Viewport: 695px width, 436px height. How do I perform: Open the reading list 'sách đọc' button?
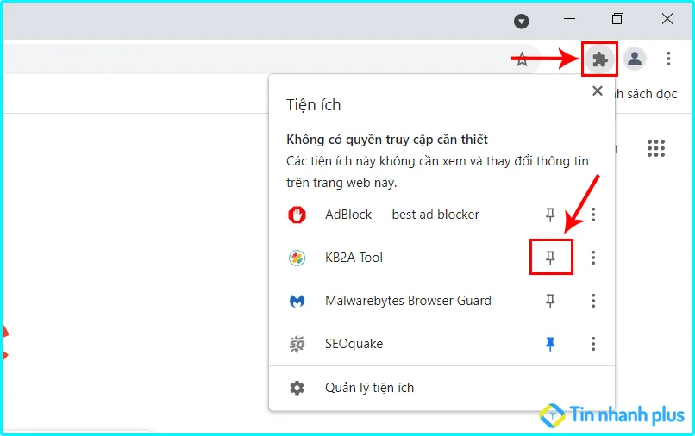646,94
